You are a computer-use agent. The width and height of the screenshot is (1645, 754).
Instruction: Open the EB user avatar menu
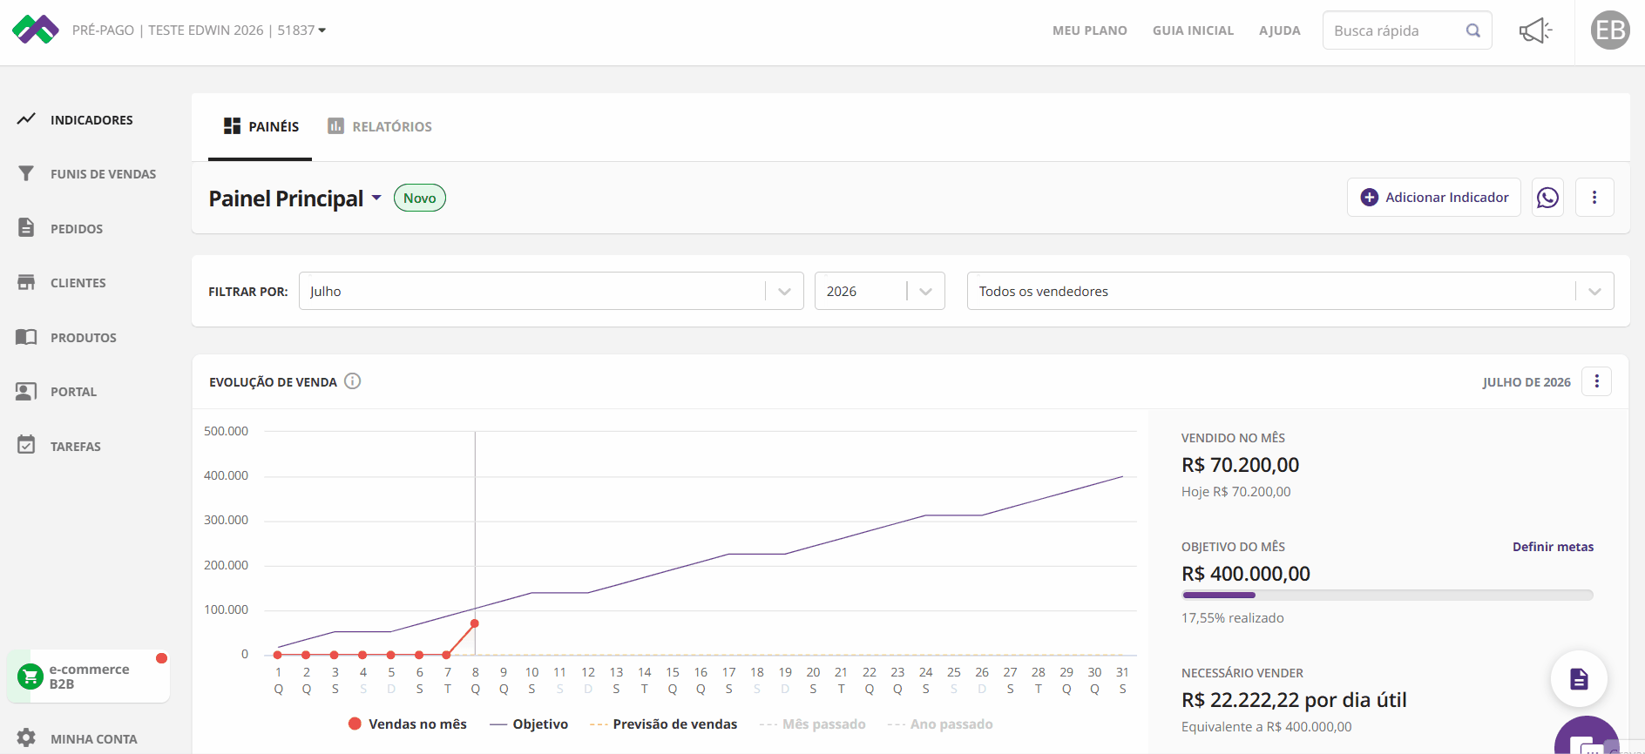pyautogui.click(x=1610, y=30)
